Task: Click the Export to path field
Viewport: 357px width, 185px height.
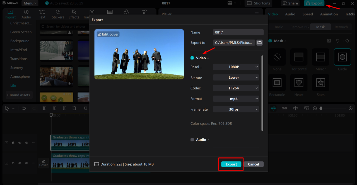Action: [x=234, y=43]
